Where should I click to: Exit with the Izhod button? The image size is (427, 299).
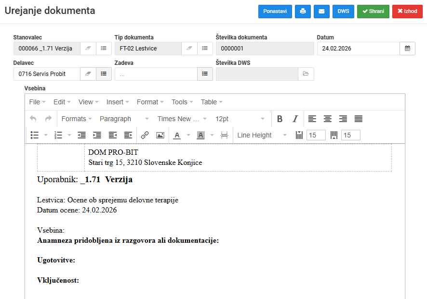pos(407,12)
